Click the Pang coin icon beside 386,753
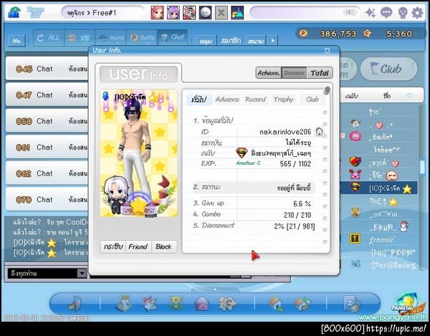The height and width of the screenshot is (336, 430). click(303, 34)
